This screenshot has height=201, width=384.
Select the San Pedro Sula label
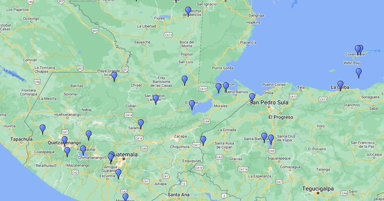coord(269,103)
